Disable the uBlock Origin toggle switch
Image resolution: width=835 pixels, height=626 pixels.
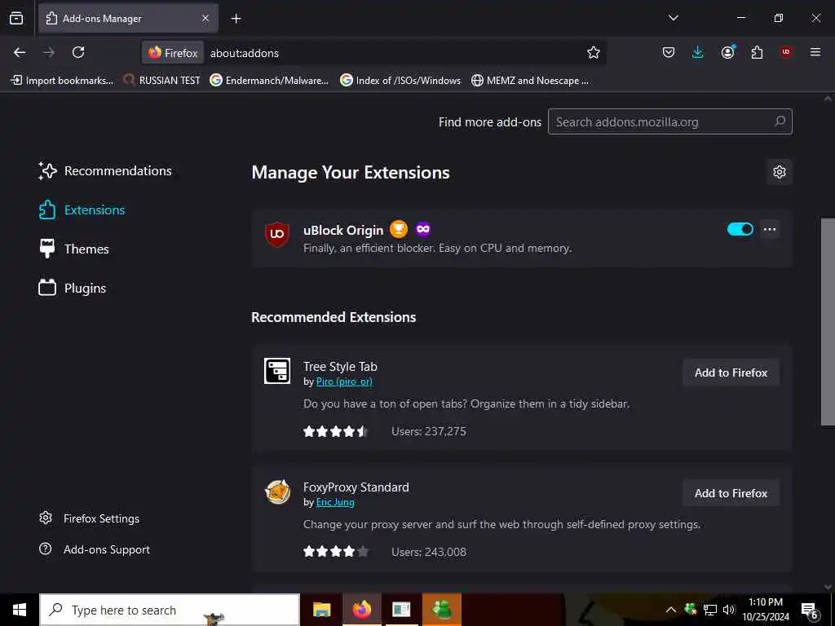tap(740, 229)
